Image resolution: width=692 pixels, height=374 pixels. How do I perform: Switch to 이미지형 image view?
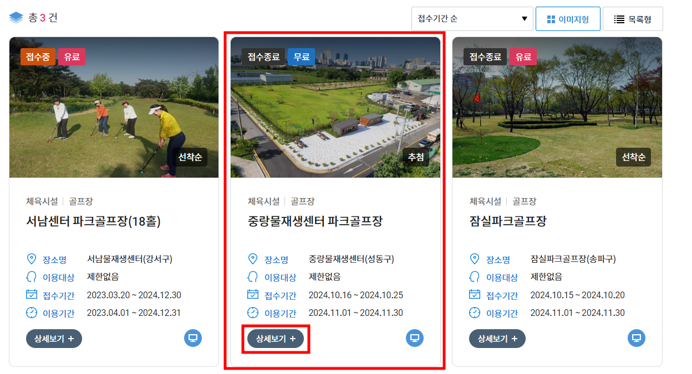point(568,18)
